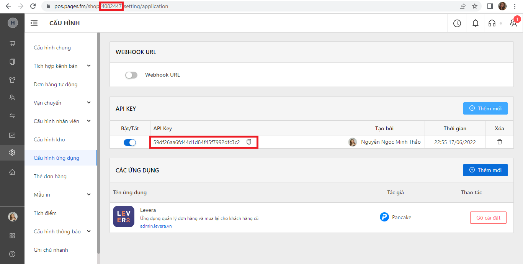Open the admin.levera.vn link

point(156,226)
